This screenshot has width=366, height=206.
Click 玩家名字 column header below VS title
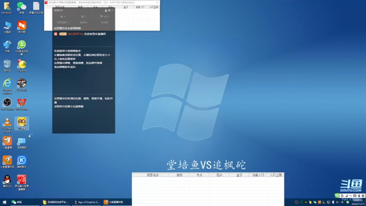tap(153, 175)
